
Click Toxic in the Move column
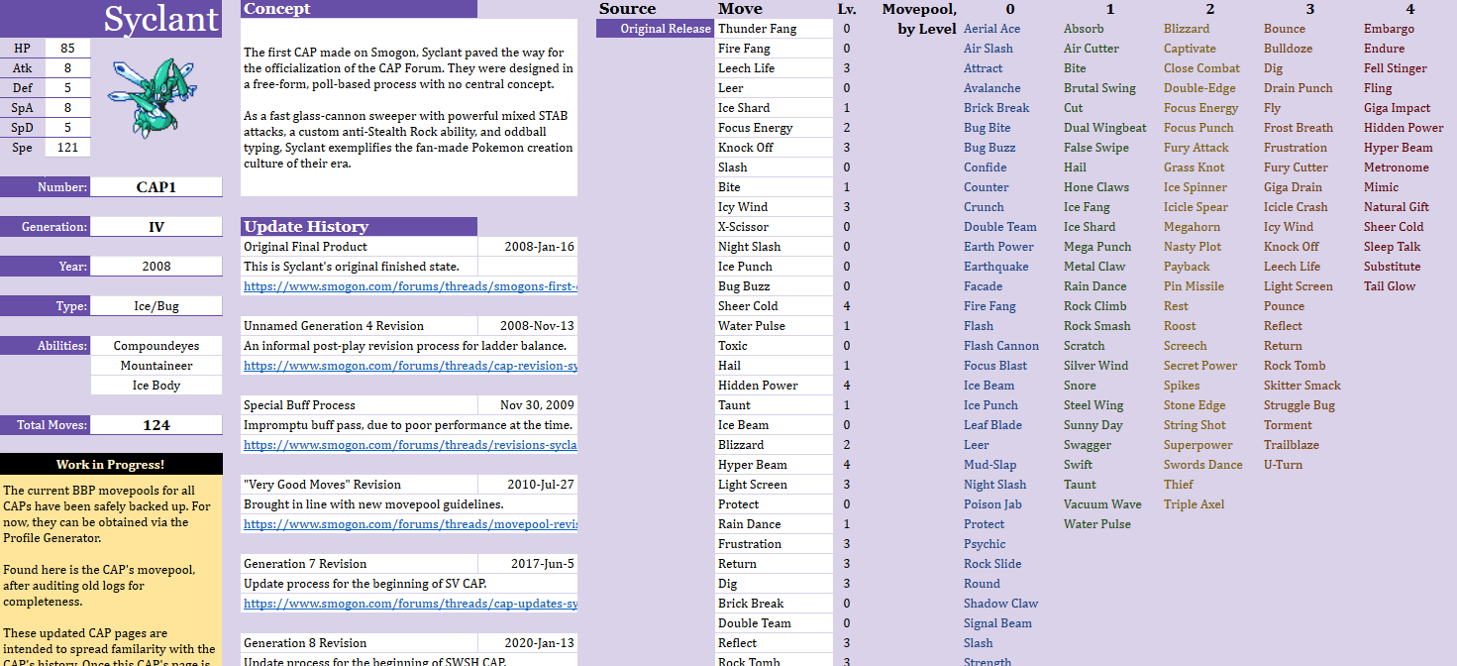pos(774,346)
